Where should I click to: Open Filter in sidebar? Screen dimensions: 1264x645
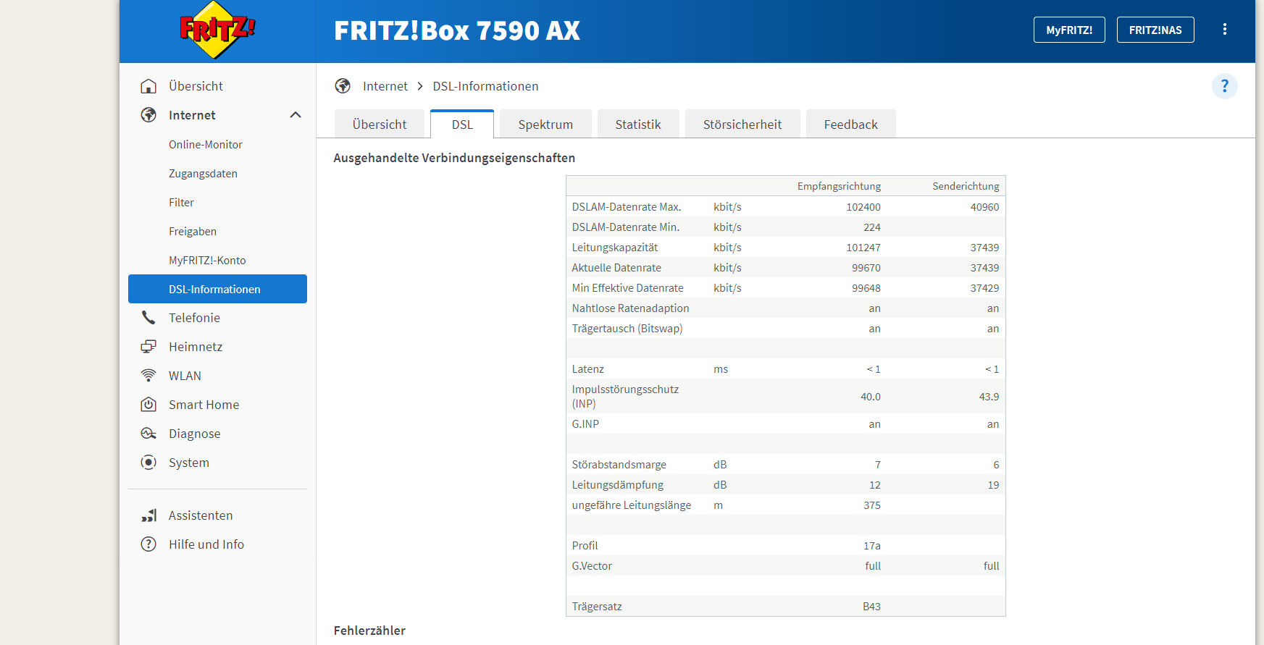pyautogui.click(x=181, y=202)
